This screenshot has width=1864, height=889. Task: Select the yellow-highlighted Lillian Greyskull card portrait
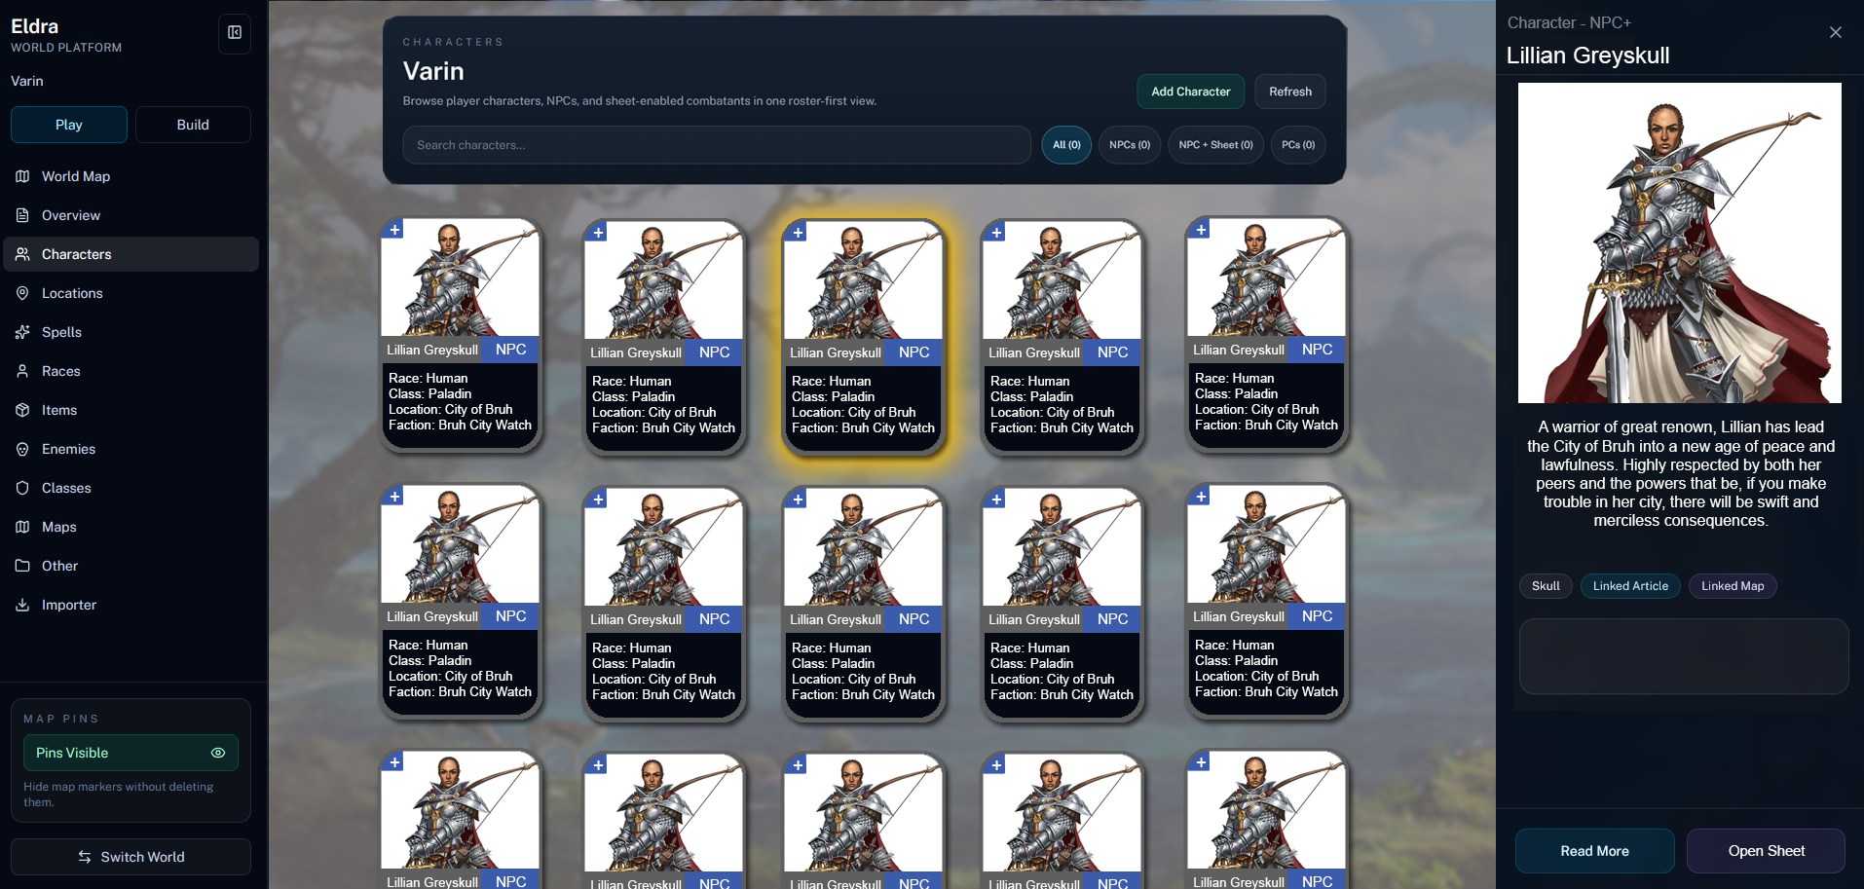[863, 280]
